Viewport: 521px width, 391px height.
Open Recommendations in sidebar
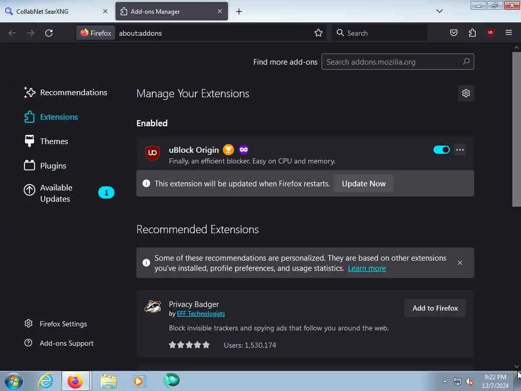click(66, 93)
